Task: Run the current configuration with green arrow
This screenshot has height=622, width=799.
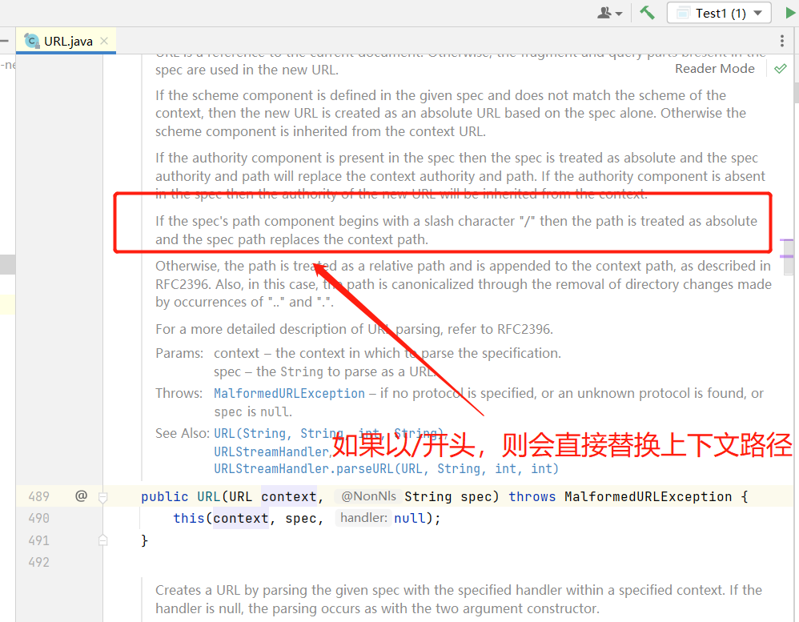Action: [790, 13]
